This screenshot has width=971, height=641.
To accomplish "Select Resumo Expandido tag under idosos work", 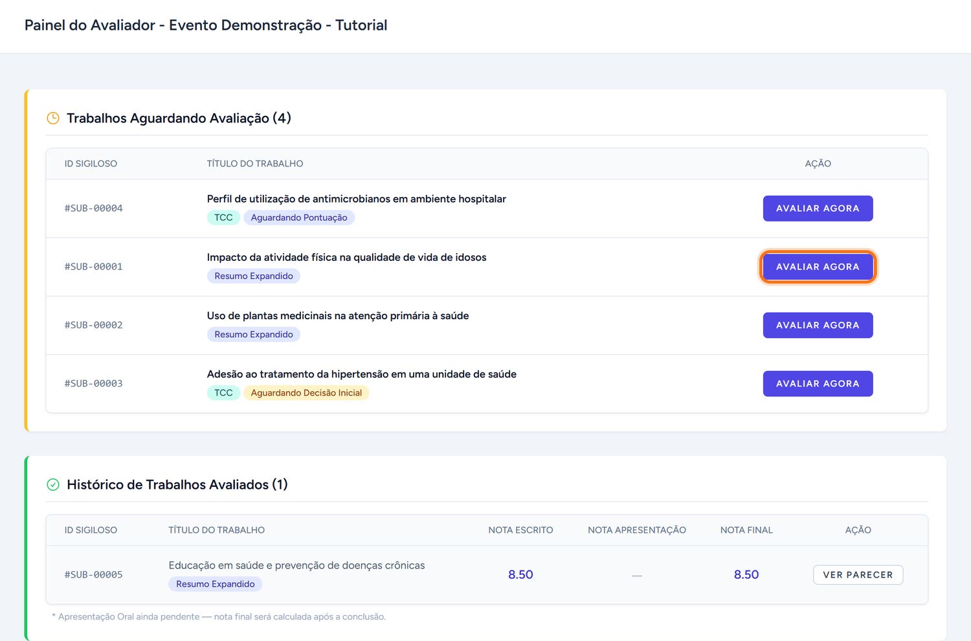I will 254,276.
